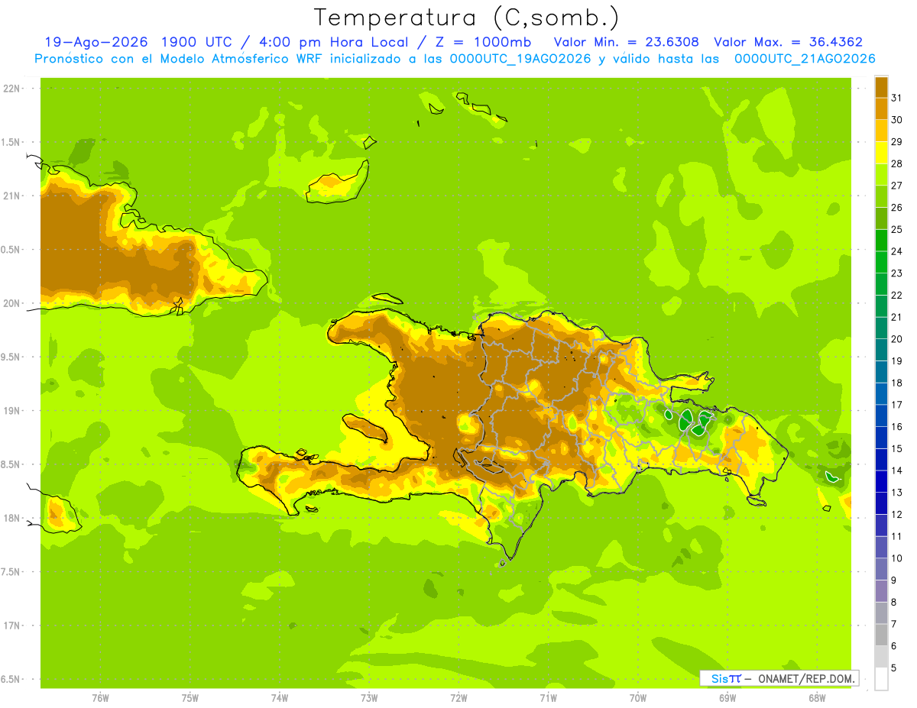This screenshot has width=917, height=708.
Task: Click the valid-until time 0000UTC_21AGO2026
Action: pos(805,59)
